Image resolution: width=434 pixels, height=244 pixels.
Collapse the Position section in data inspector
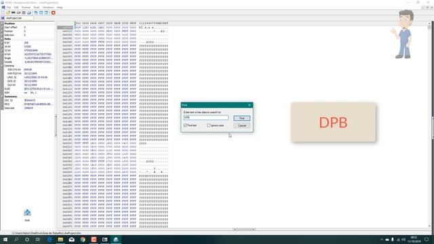(2, 24)
